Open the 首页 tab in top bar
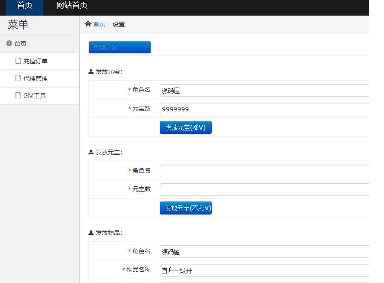This screenshot has width=384, height=283. (25, 6)
